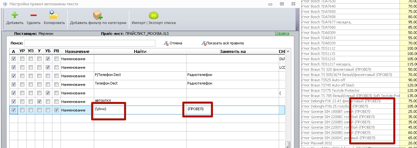The height and width of the screenshot is (148, 417).
Task: Toggle the А checkbox in the (\d+w) row
Action: tap(13, 110)
